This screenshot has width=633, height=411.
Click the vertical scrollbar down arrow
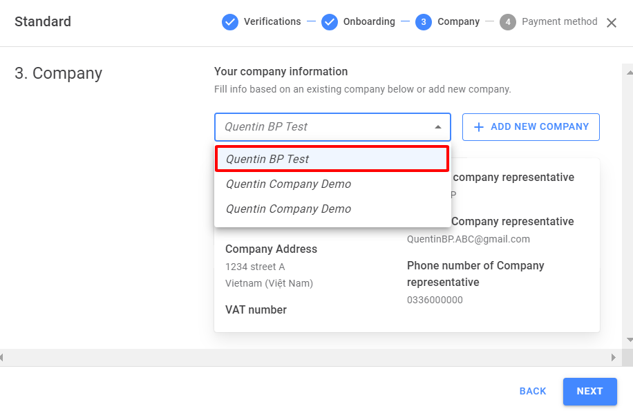(x=629, y=340)
